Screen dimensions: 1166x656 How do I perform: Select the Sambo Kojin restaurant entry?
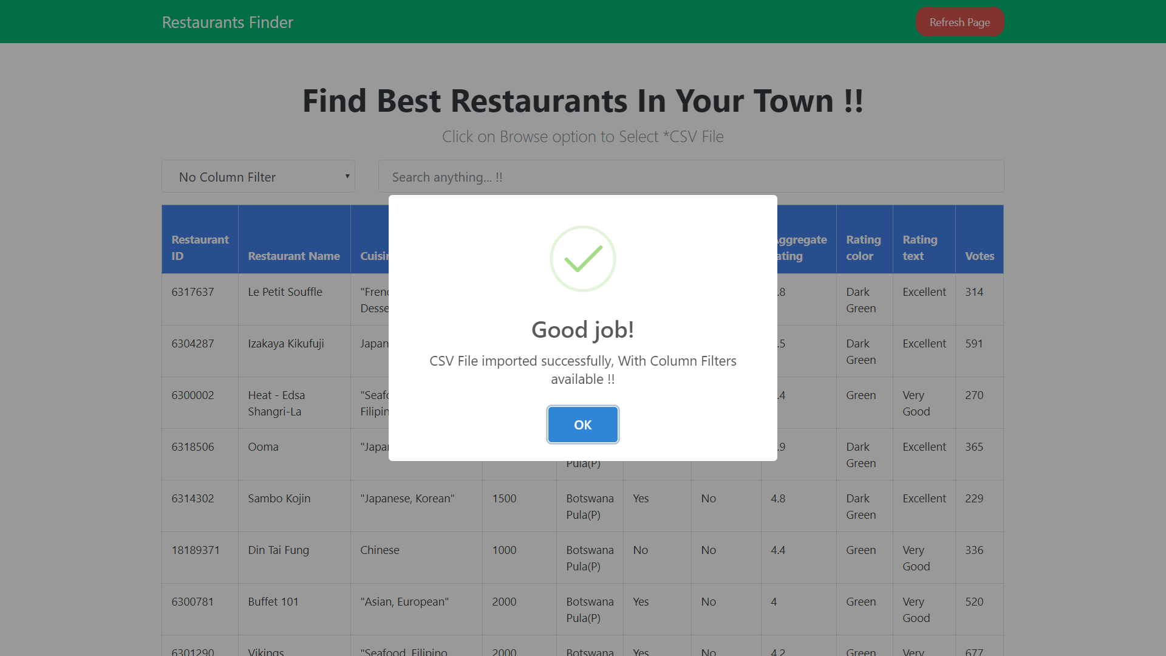point(279,498)
